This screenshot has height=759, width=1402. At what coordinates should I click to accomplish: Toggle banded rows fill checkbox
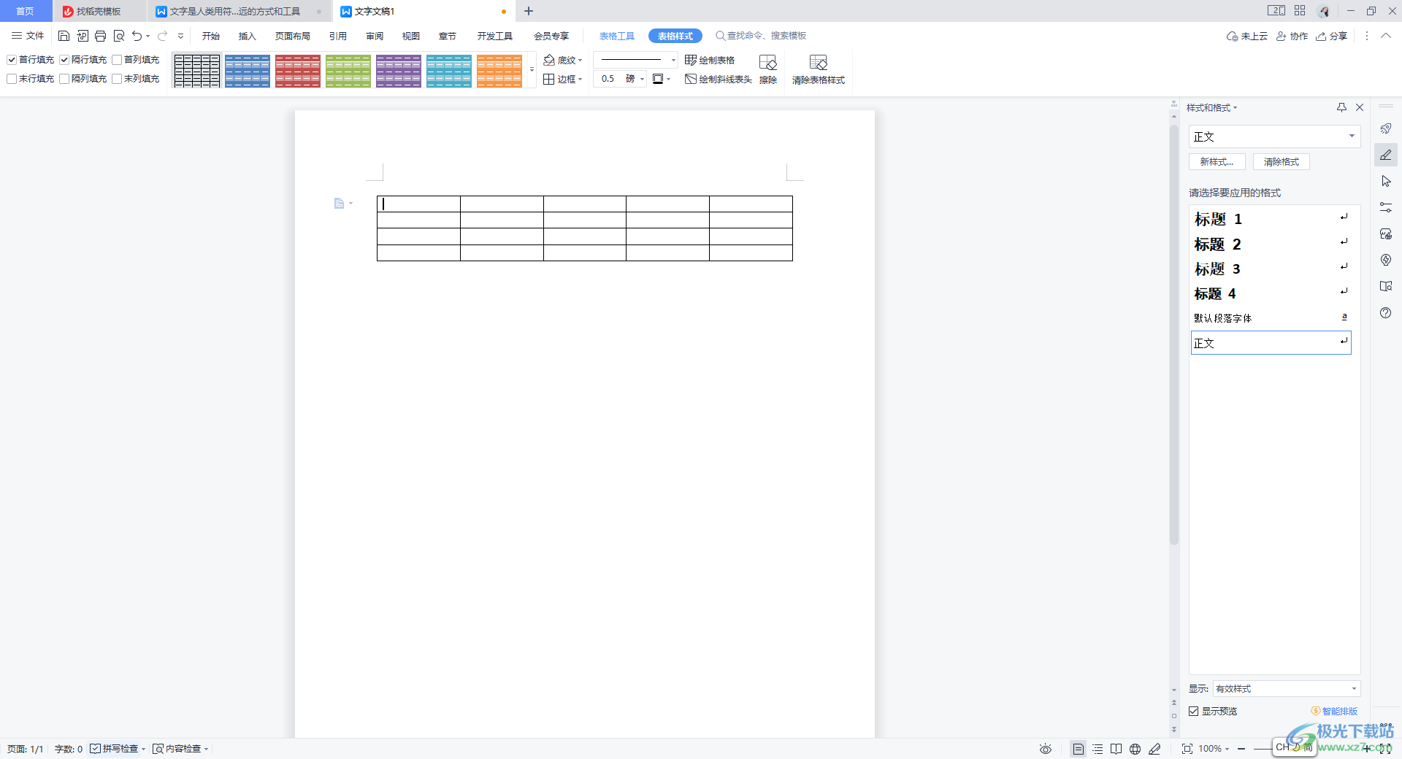(x=64, y=60)
